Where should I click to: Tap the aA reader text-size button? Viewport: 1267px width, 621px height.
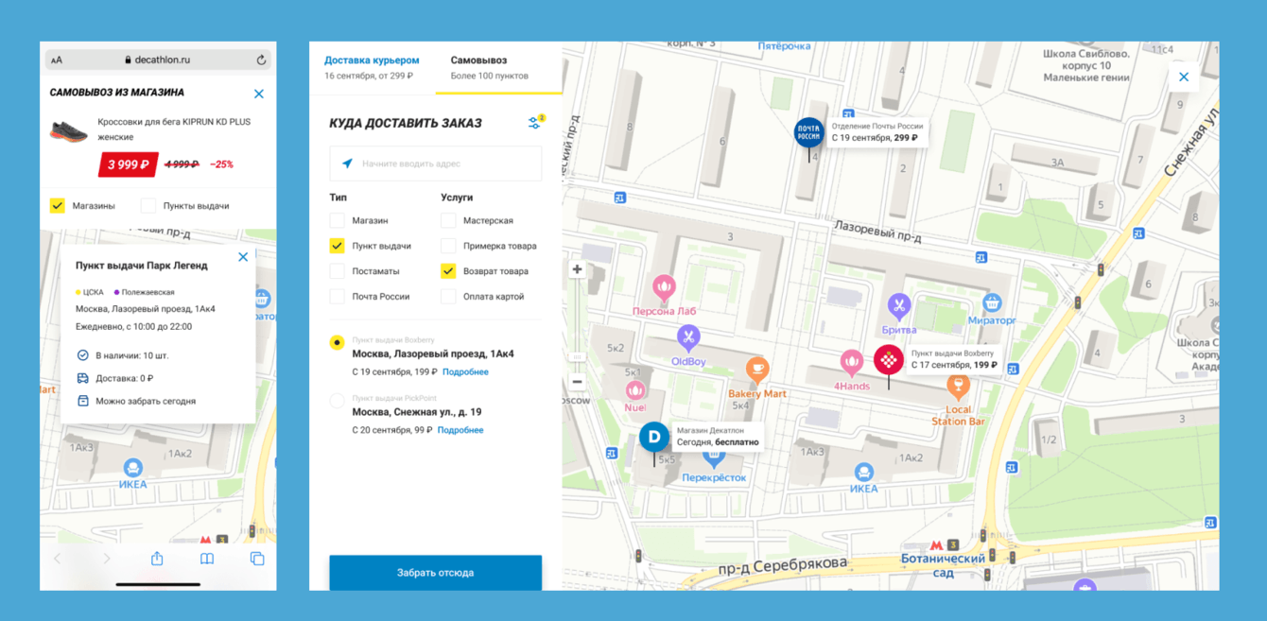click(x=57, y=60)
